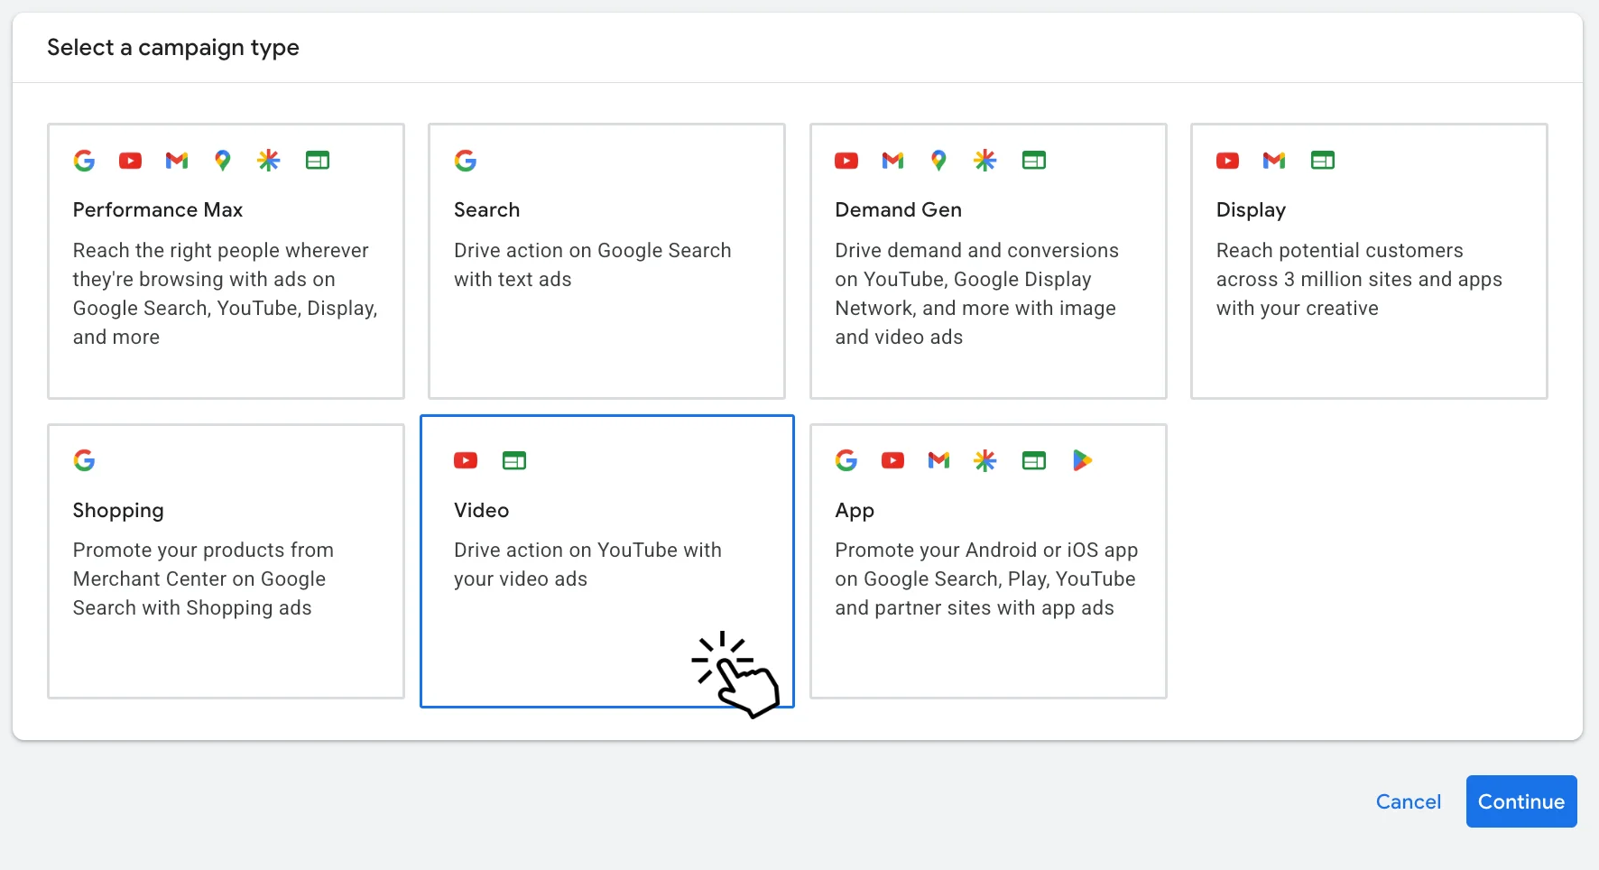Pick the Demand Gen campaign title

point(899,210)
